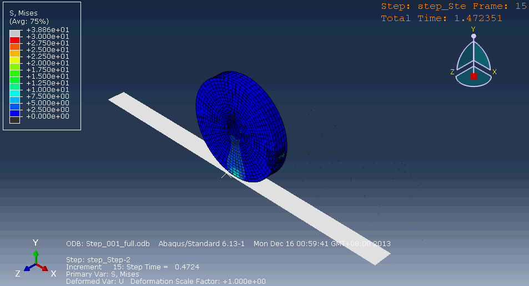
Task: Click the 'Abaqus/Standard 6.13-1' text
Action: (201, 243)
